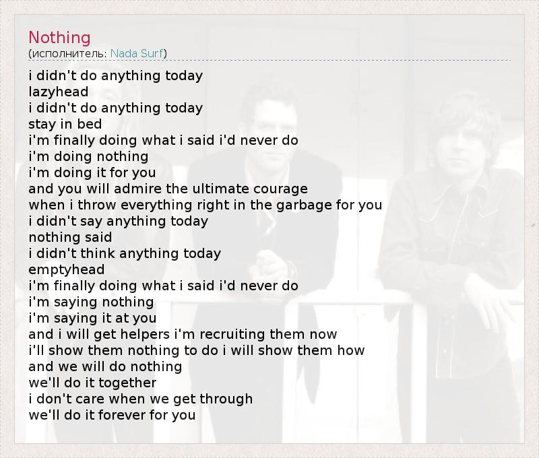Click the "emptyhead" lyric line
539x458 pixels.
click(67, 269)
